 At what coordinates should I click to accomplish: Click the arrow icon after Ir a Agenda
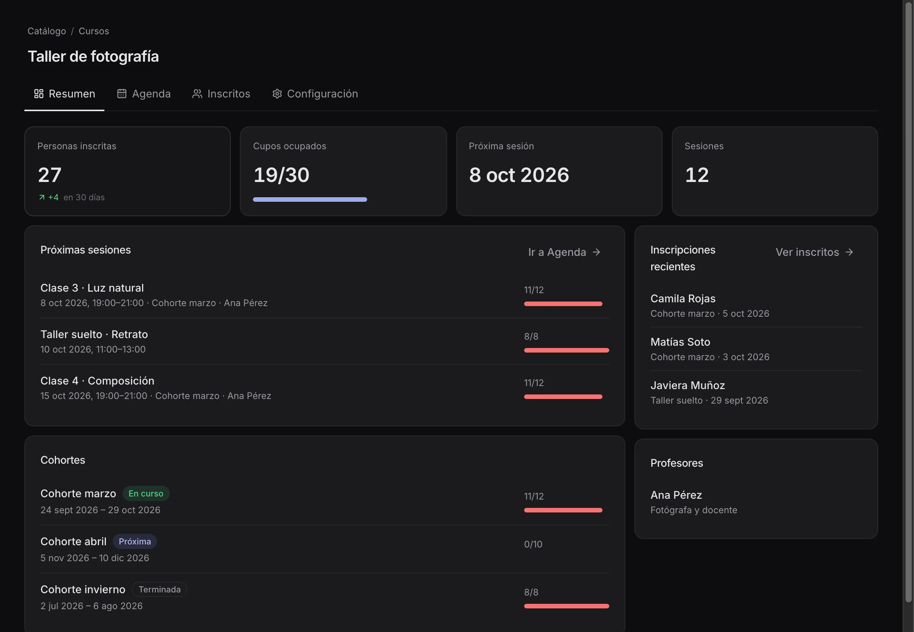pos(596,252)
